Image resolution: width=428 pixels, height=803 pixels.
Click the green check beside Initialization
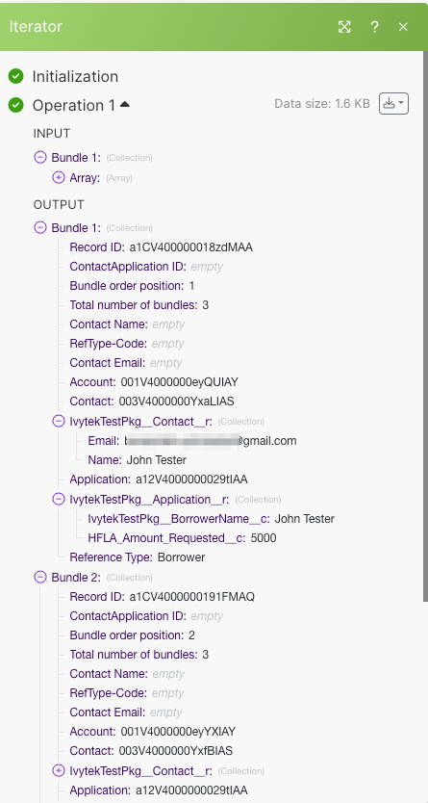point(15,76)
